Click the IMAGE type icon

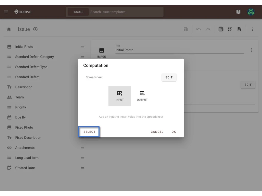click(x=102, y=53)
